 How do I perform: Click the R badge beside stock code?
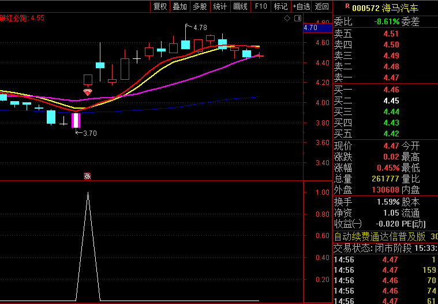347,6
